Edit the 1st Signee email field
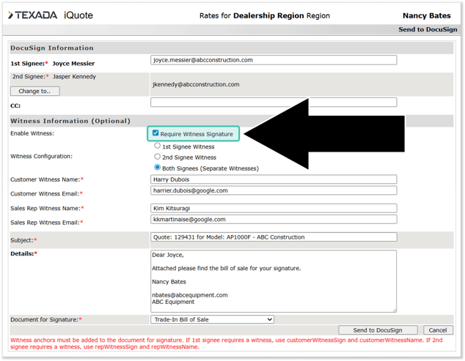The height and width of the screenshot is (361, 465). 273,60
